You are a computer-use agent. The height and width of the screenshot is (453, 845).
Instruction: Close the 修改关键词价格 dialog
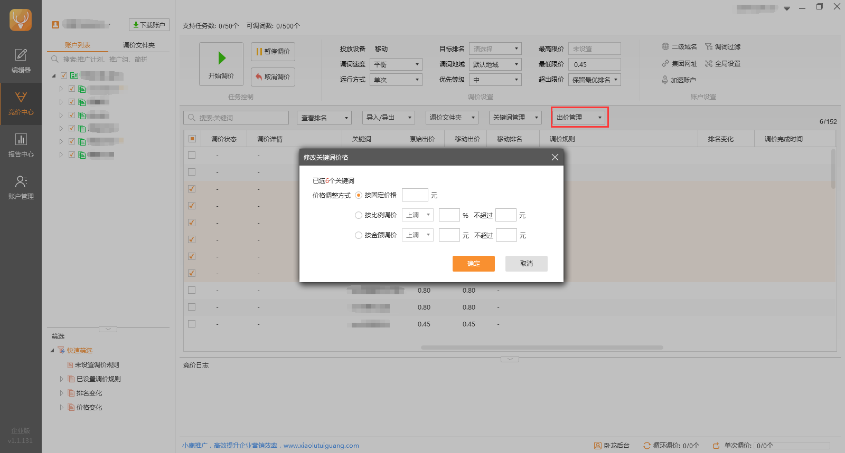tap(555, 157)
